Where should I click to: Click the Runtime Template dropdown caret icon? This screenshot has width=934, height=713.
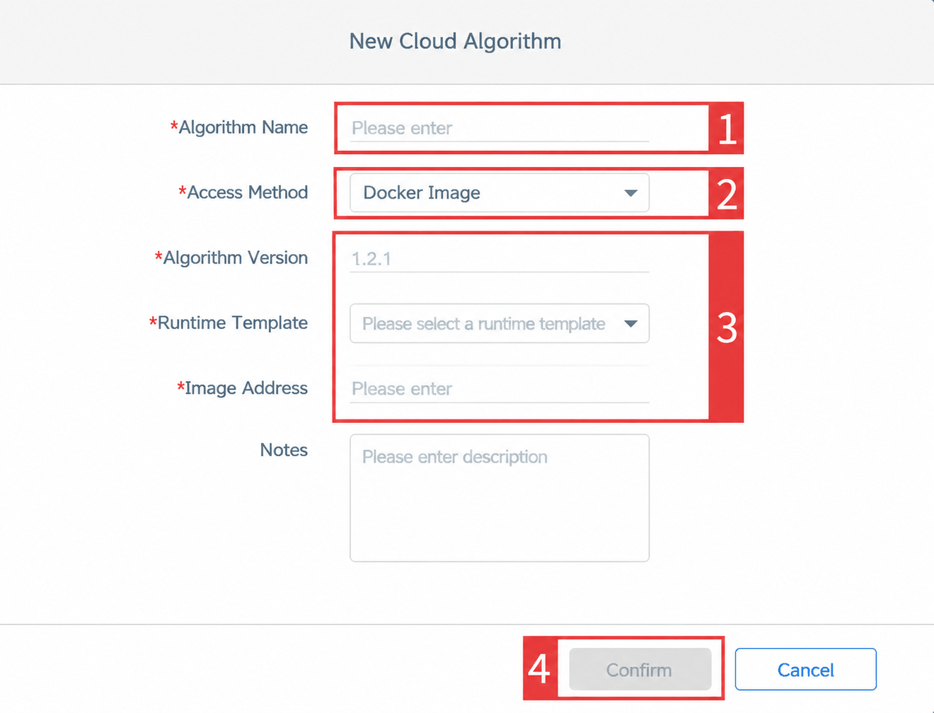(630, 324)
